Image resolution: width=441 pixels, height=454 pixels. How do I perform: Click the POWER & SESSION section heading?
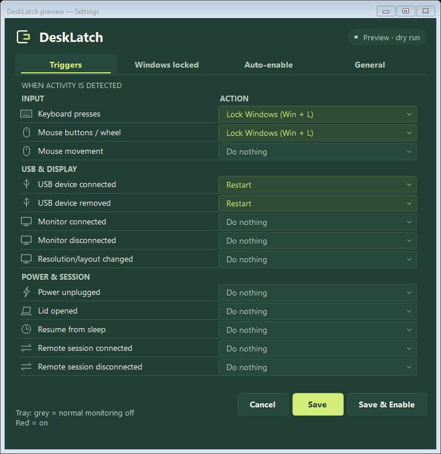[55, 277]
